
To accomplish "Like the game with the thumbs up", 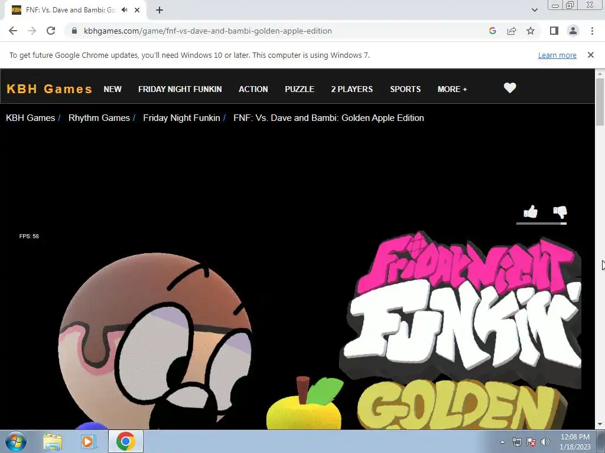I will [531, 212].
